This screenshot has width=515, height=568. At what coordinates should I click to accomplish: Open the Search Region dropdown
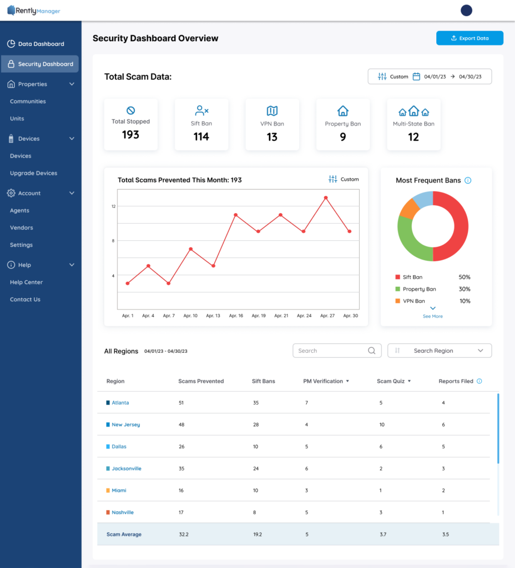pyautogui.click(x=440, y=351)
